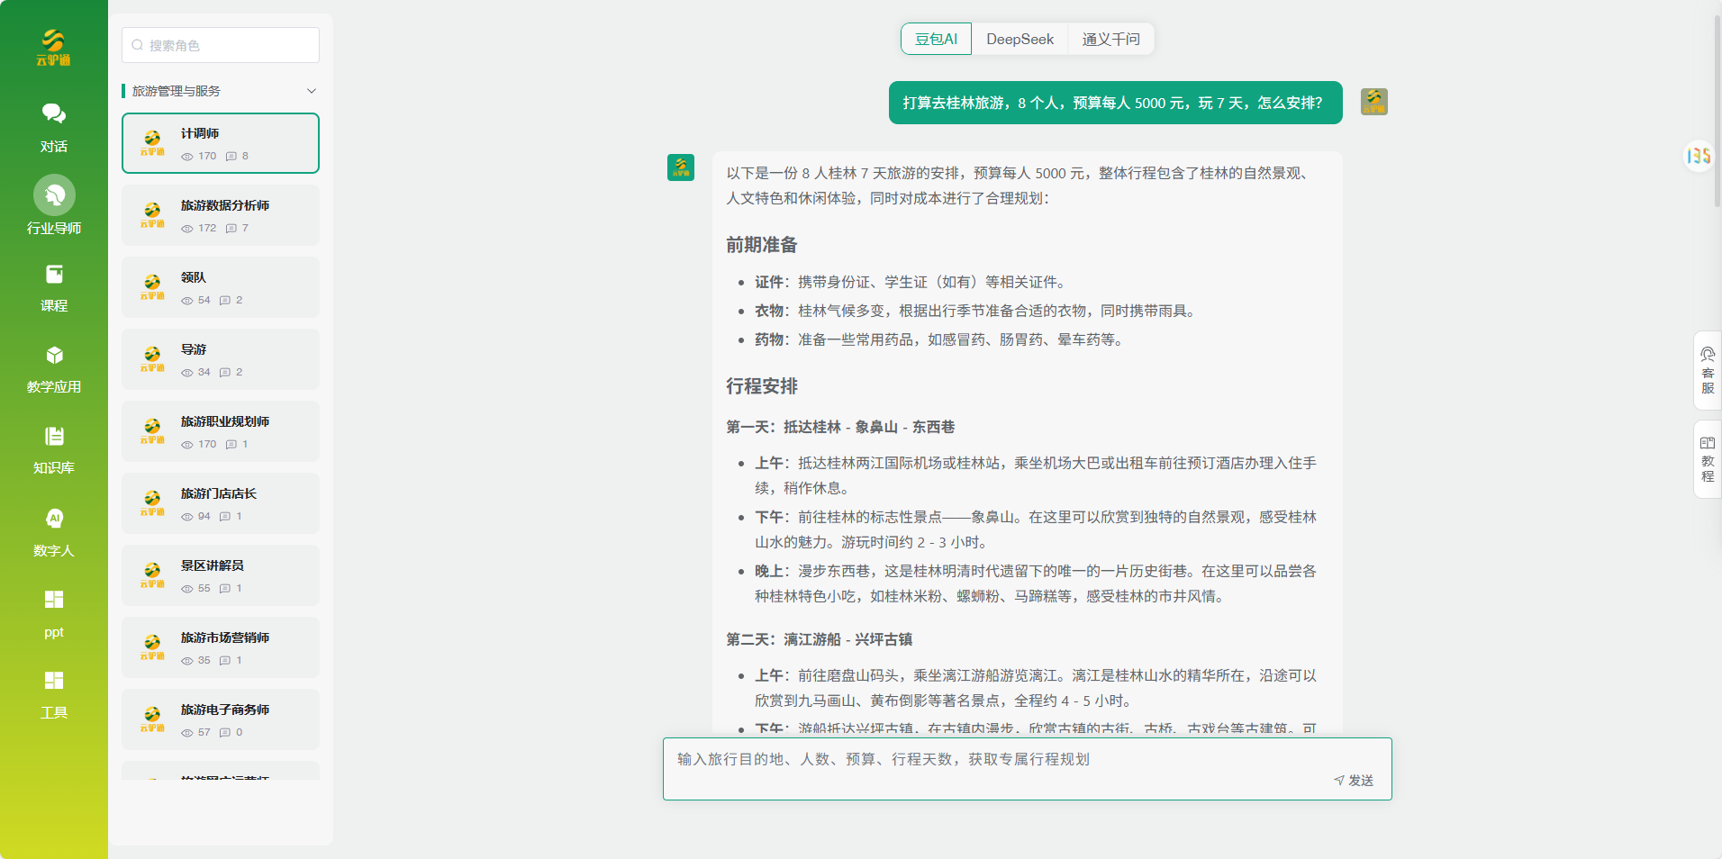Select the 行业导师 sidebar icon
The width and height of the screenshot is (1722, 859).
[53, 205]
